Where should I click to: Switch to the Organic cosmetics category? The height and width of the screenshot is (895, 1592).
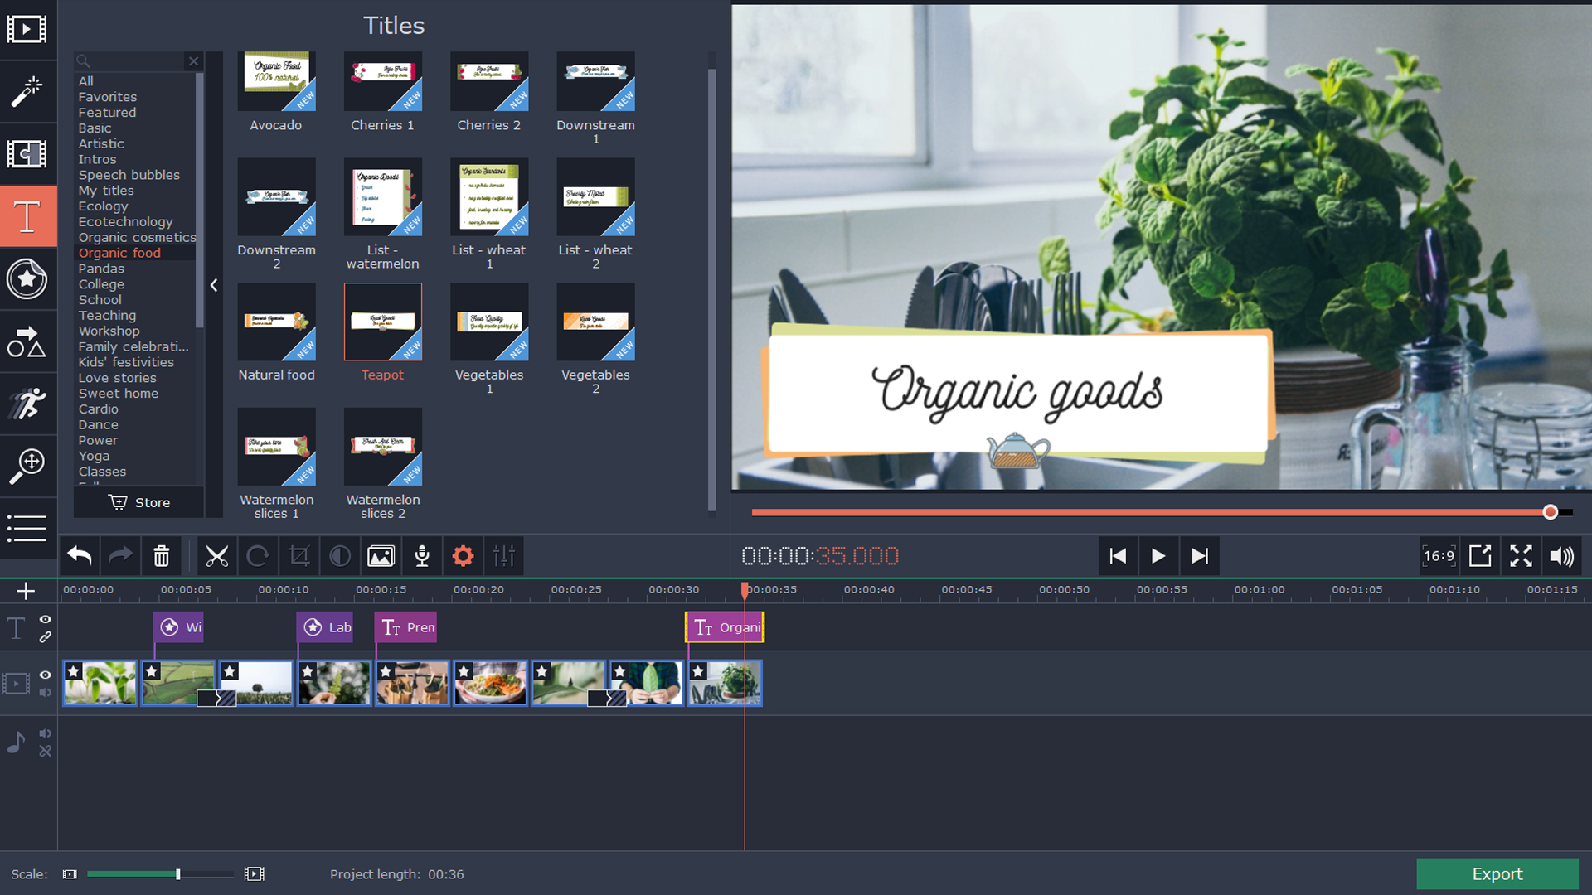point(136,237)
